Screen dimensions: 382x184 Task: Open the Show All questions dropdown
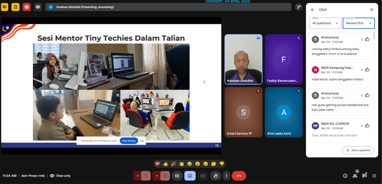click(x=325, y=23)
